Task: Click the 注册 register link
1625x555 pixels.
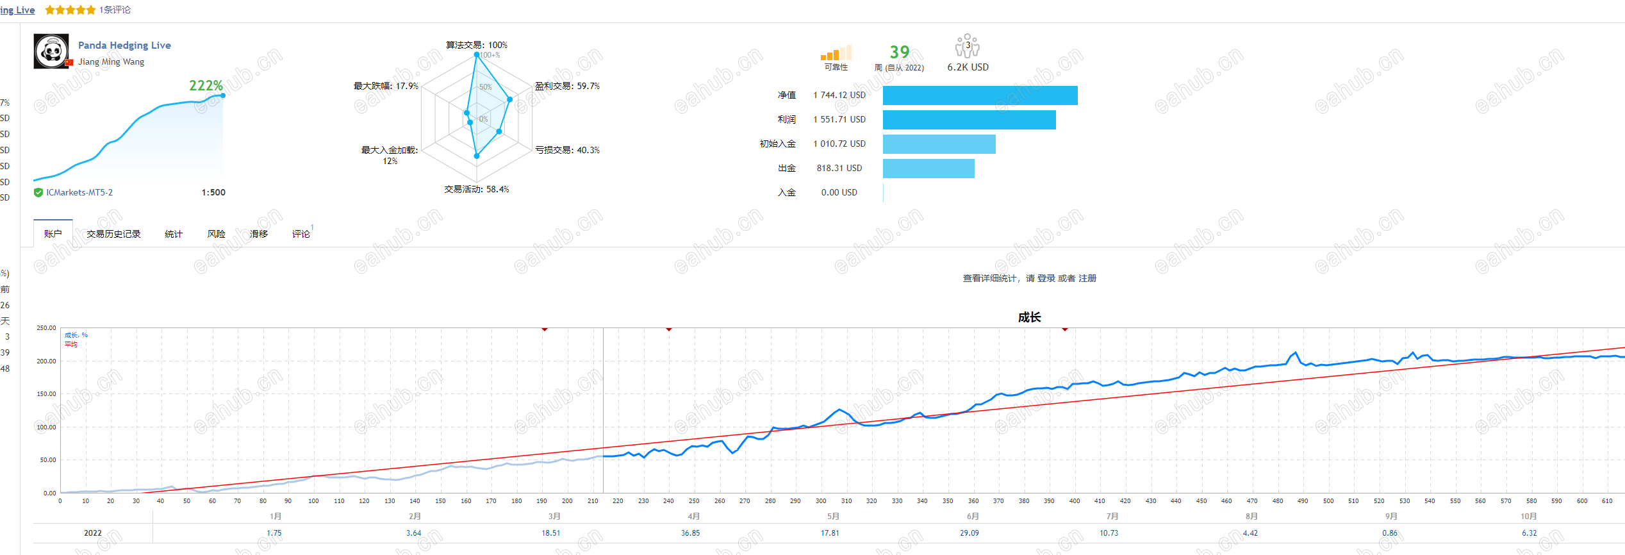Action: pos(1087,278)
